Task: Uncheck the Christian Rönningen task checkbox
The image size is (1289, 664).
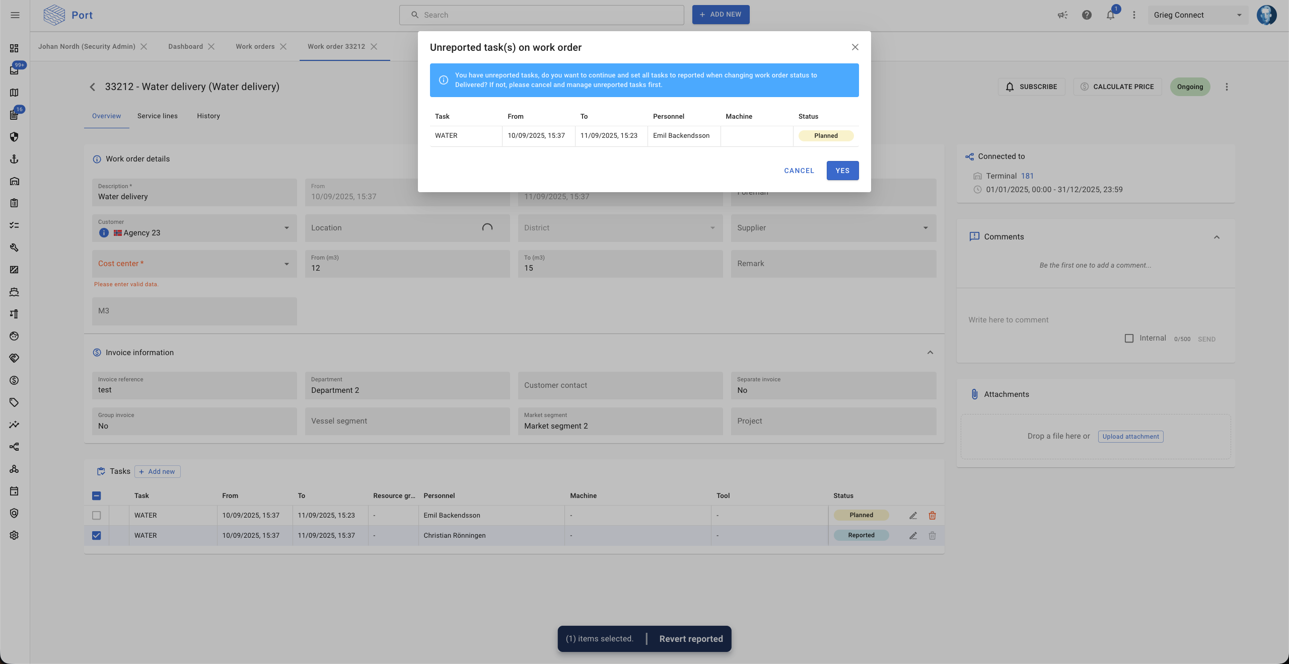Action: (97, 536)
